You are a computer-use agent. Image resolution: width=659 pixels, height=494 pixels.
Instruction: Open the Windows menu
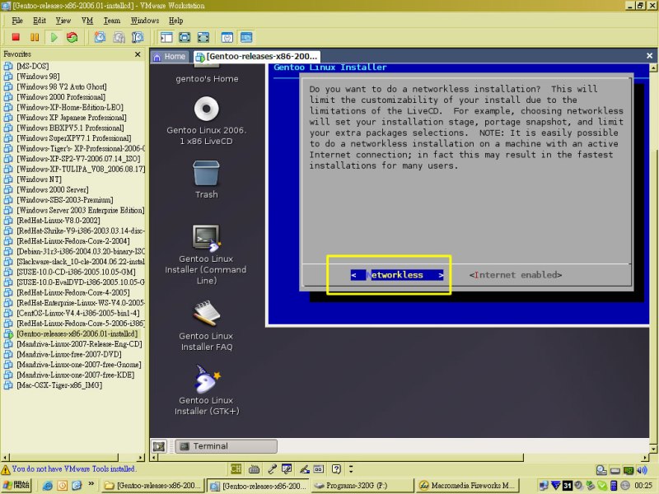coord(145,21)
